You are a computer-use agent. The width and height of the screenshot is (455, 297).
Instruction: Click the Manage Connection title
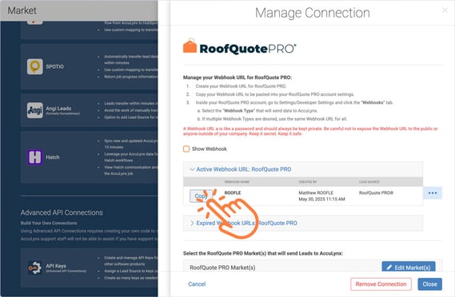313,13
